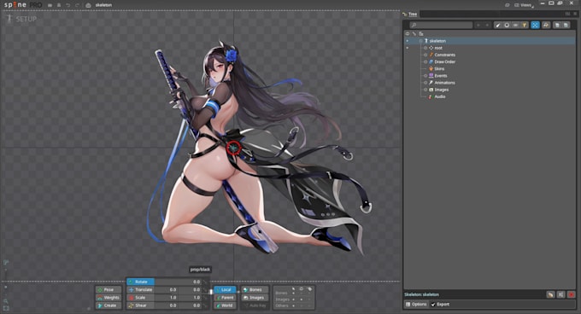This screenshot has width=581, height=314.
Task: Expand the Events node
Action: tap(425, 75)
